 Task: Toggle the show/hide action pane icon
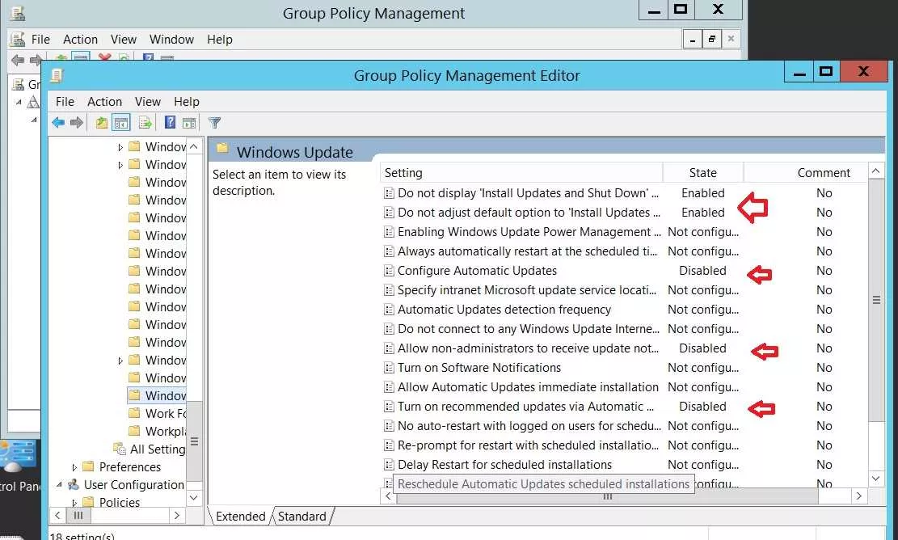[189, 123]
